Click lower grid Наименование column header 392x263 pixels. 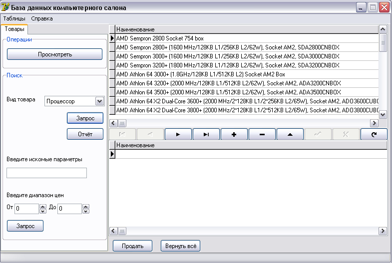click(251, 145)
